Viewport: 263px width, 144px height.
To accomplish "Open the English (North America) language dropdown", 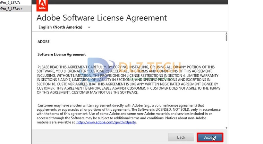I will [x=60, y=27].
